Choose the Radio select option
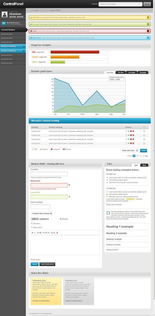Image resolution: width=155 pixels, height=316 pixels. point(32,227)
